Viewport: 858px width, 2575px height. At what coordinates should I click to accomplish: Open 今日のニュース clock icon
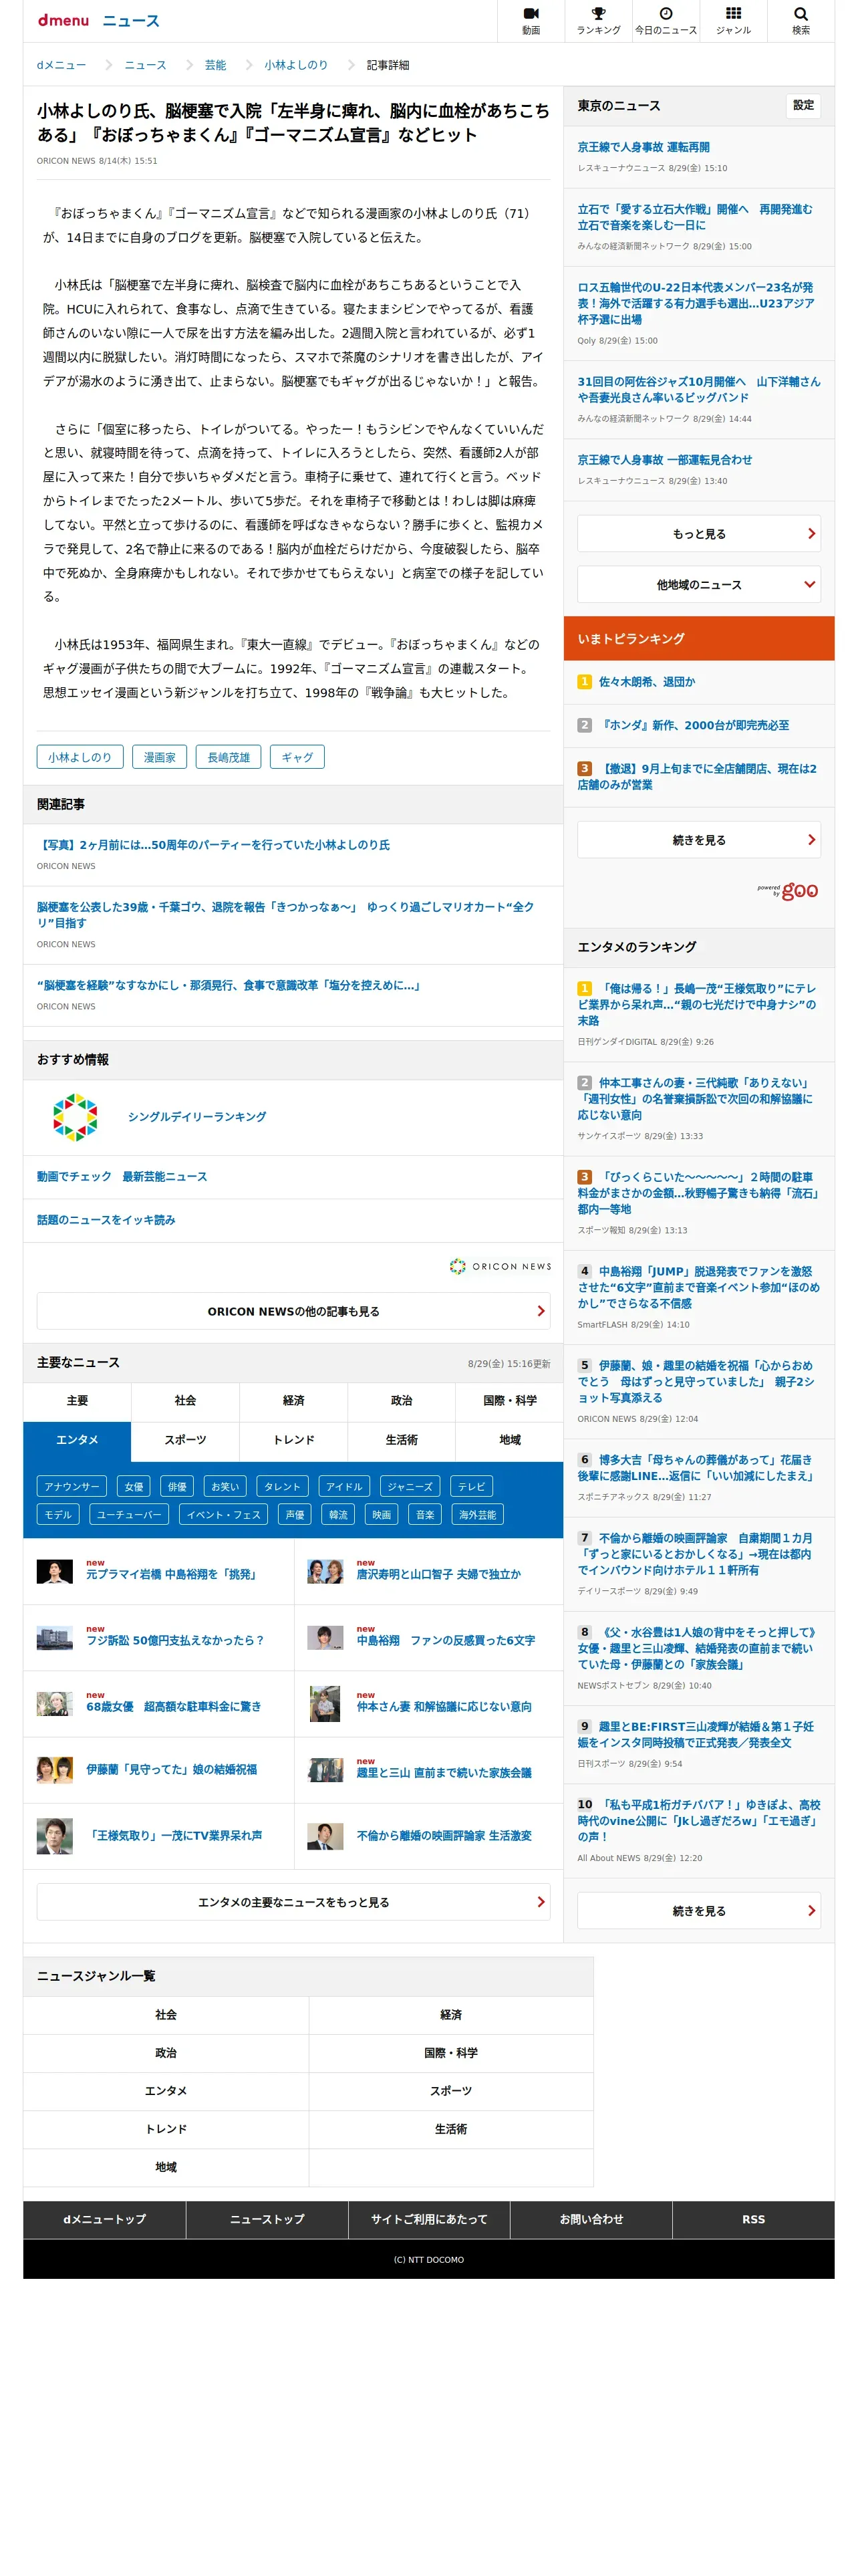(x=666, y=20)
